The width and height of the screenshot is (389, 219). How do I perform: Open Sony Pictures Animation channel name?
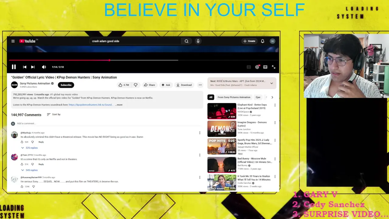click(x=35, y=83)
